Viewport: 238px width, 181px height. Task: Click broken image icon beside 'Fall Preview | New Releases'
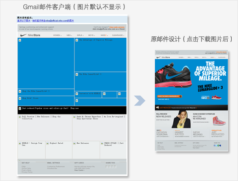point(20,117)
